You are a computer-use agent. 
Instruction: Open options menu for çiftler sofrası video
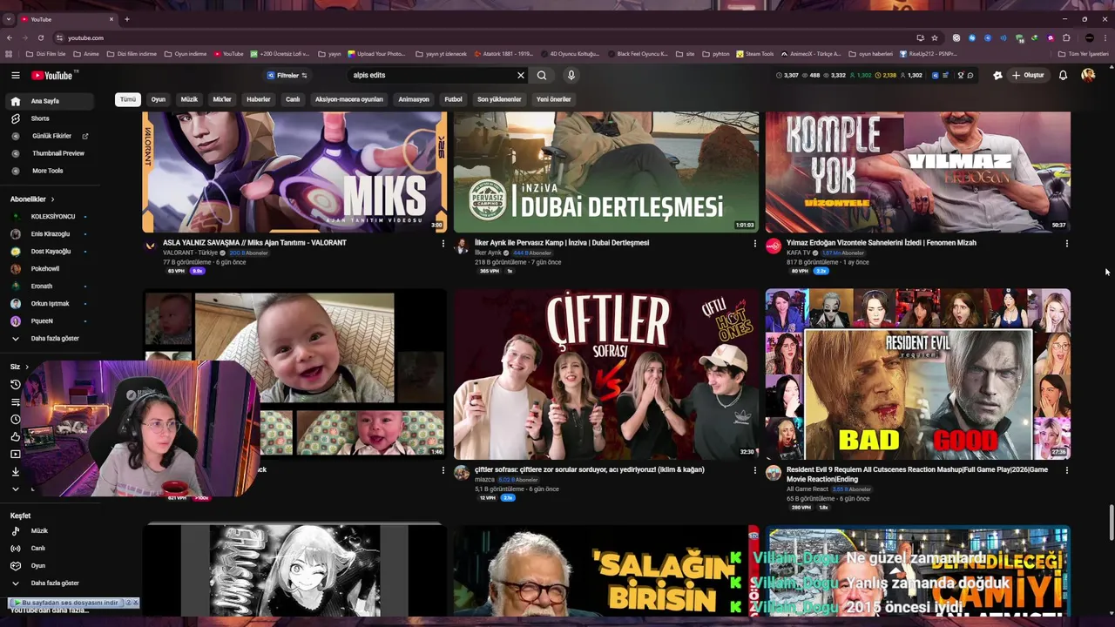[754, 470]
